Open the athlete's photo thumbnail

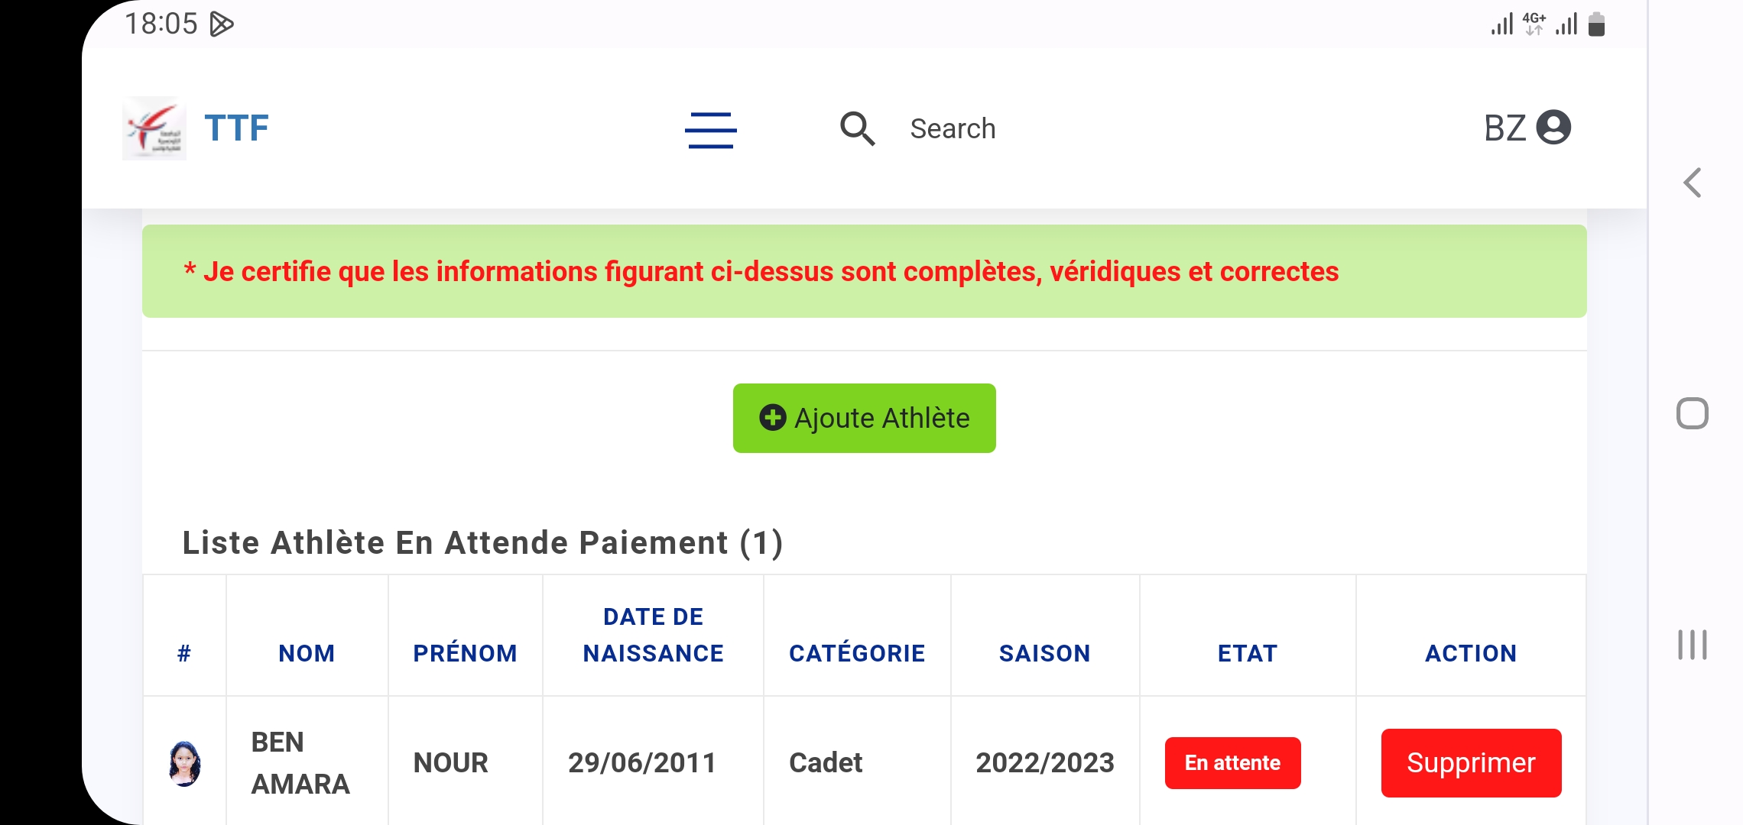[x=184, y=763]
